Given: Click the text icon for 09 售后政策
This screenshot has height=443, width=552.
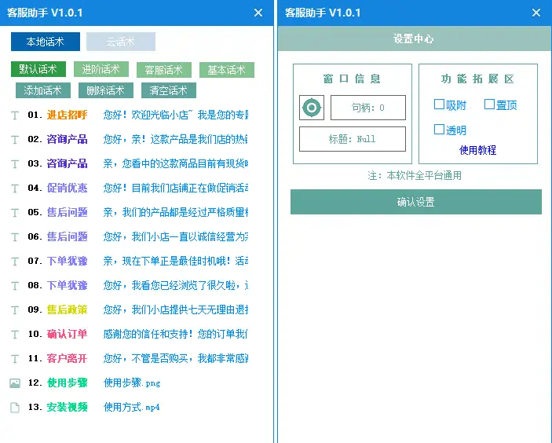Looking at the screenshot, I should pyautogui.click(x=15, y=310).
